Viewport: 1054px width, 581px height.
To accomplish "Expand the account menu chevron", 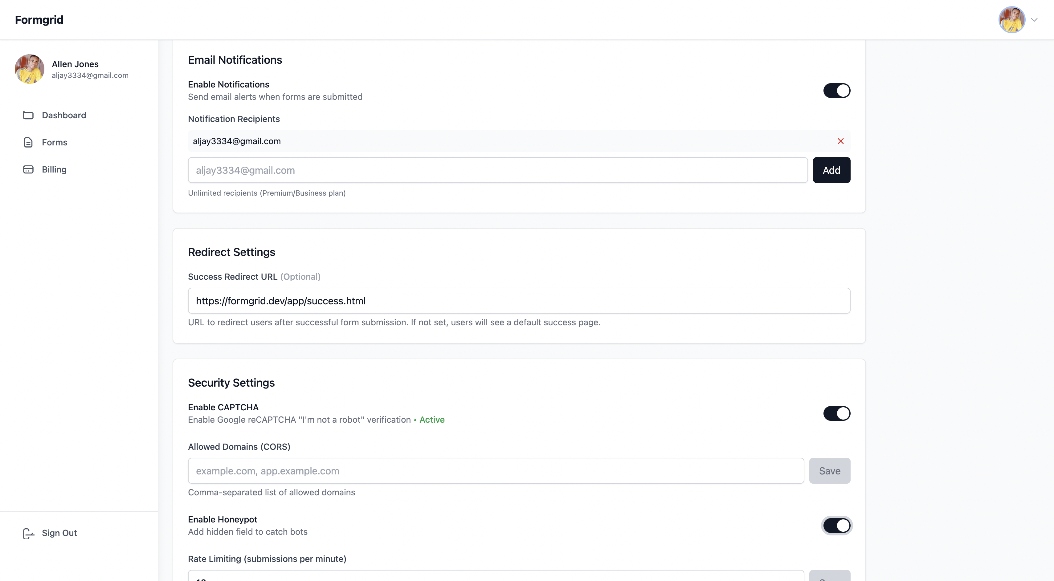I will 1034,20.
